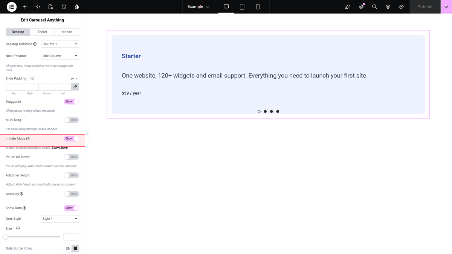
Task: Preview changes with the eye icon
Action: [x=401, y=7]
